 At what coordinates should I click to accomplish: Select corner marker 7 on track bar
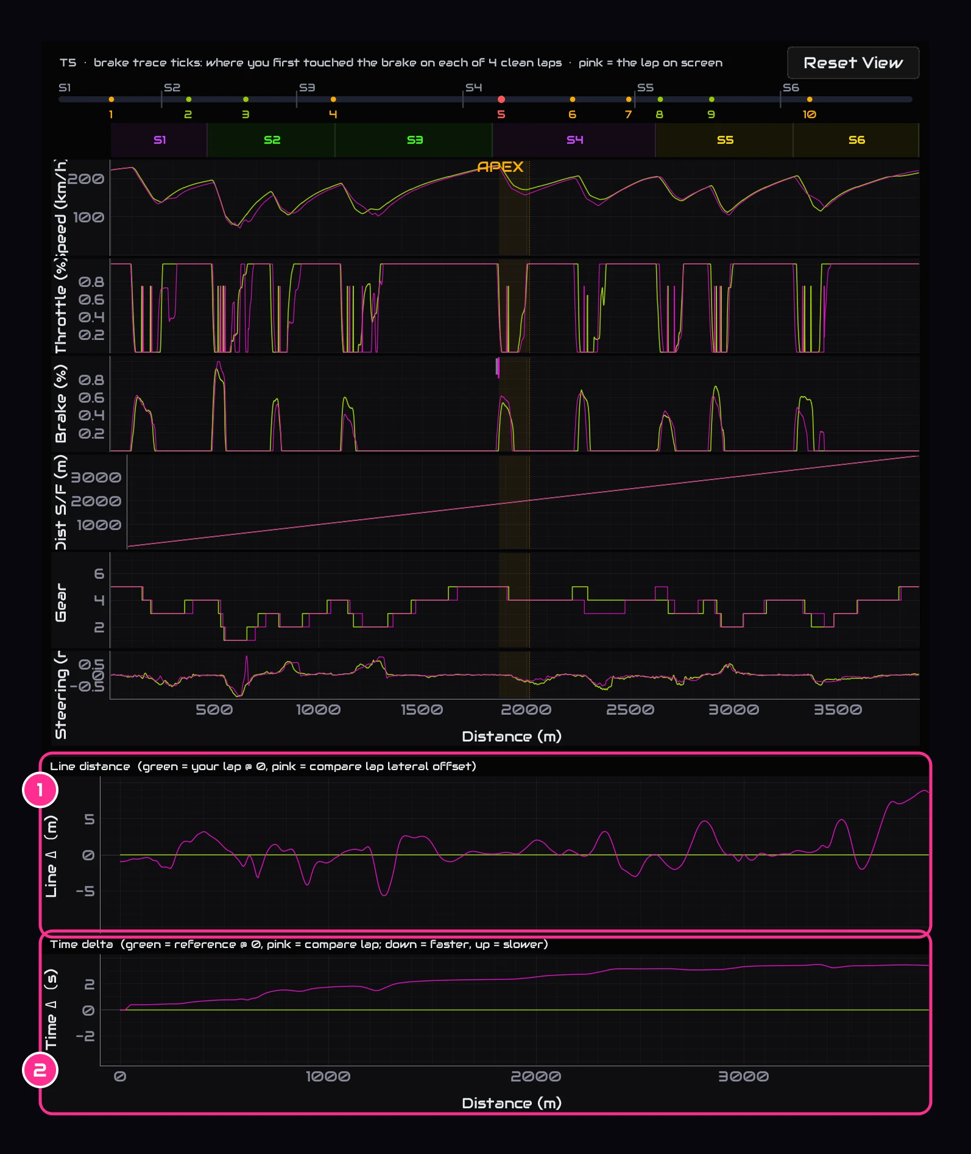pos(629,99)
